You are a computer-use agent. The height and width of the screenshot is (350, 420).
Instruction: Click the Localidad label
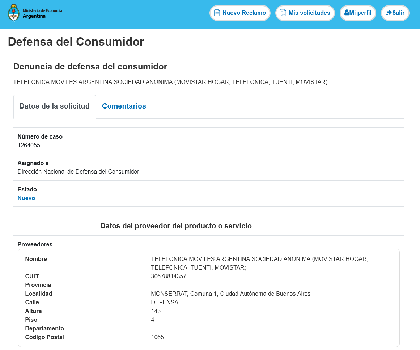(39, 294)
